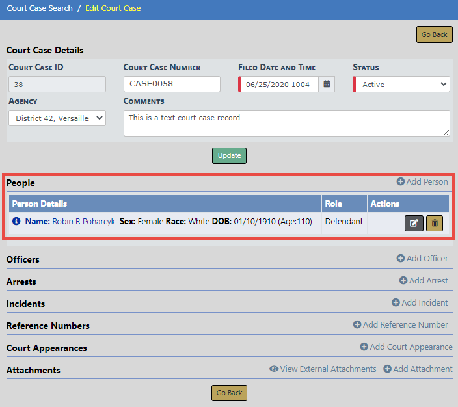Image resolution: width=458 pixels, height=407 pixels.
Task: Click the edit person pencil icon
Action: 414,223
